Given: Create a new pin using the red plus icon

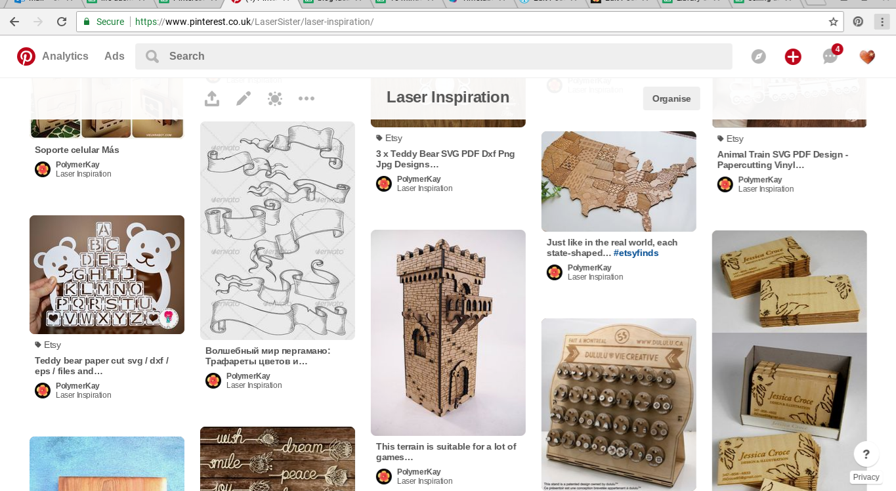Looking at the screenshot, I should point(793,56).
